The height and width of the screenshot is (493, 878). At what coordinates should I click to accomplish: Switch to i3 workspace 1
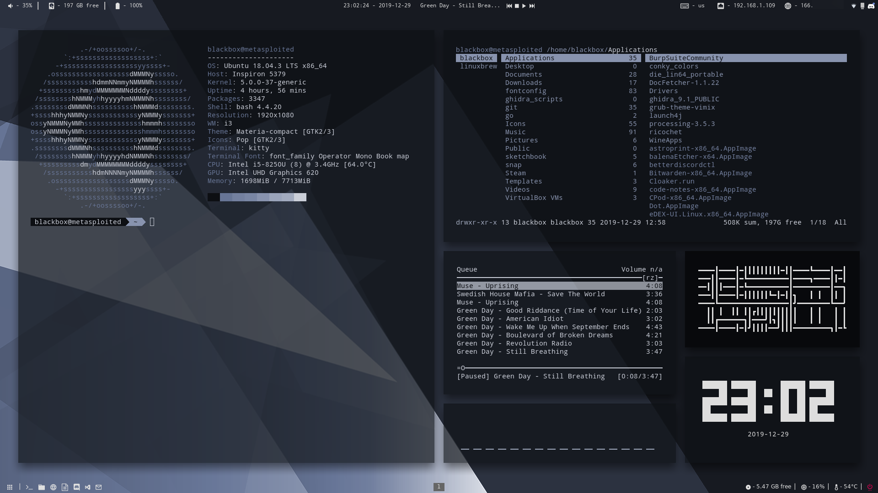(x=439, y=487)
